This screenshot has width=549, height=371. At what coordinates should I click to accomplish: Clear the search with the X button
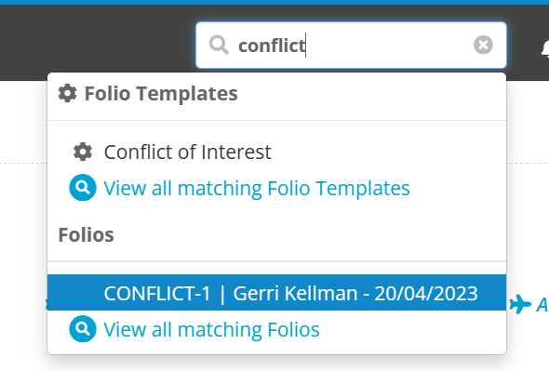(483, 45)
